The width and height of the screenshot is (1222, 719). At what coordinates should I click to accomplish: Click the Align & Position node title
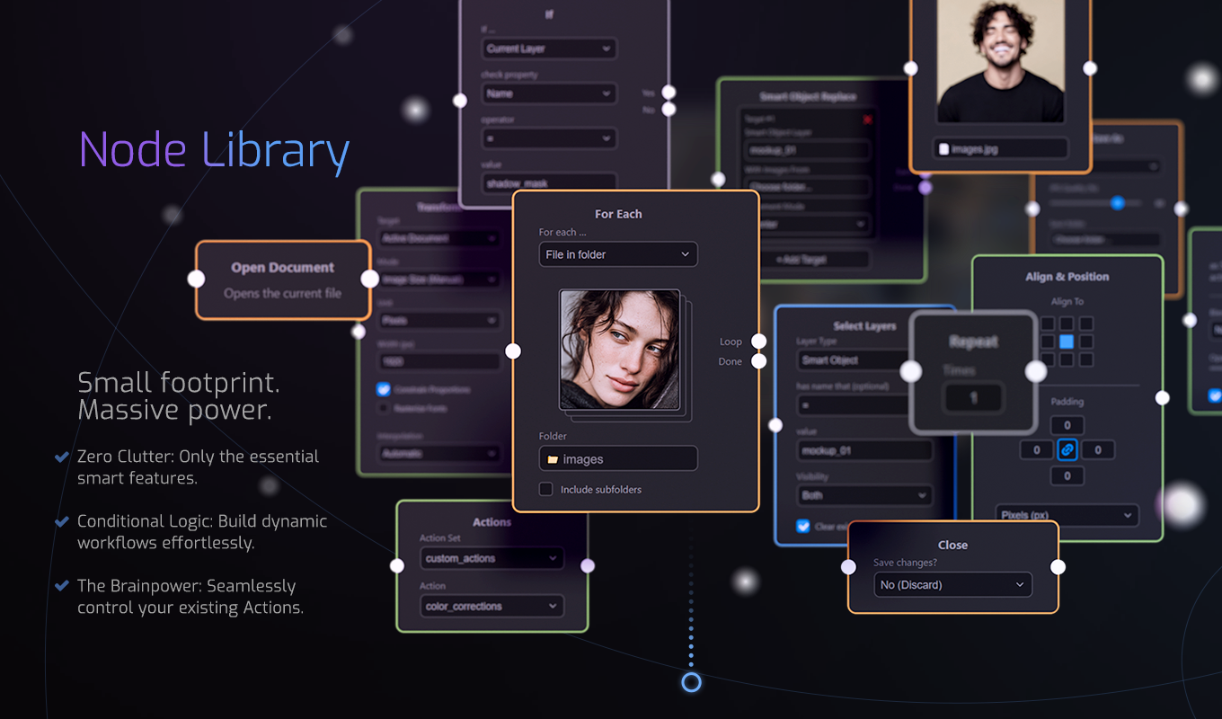tap(1067, 277)
